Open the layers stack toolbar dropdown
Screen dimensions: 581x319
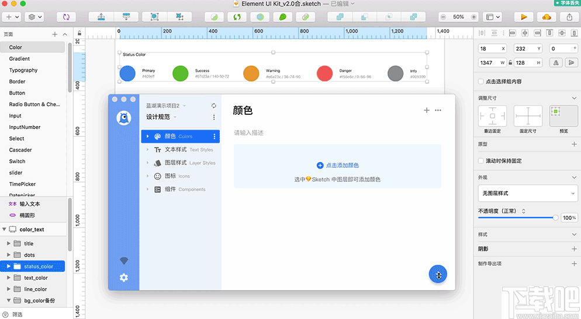[x=34, y=17]
